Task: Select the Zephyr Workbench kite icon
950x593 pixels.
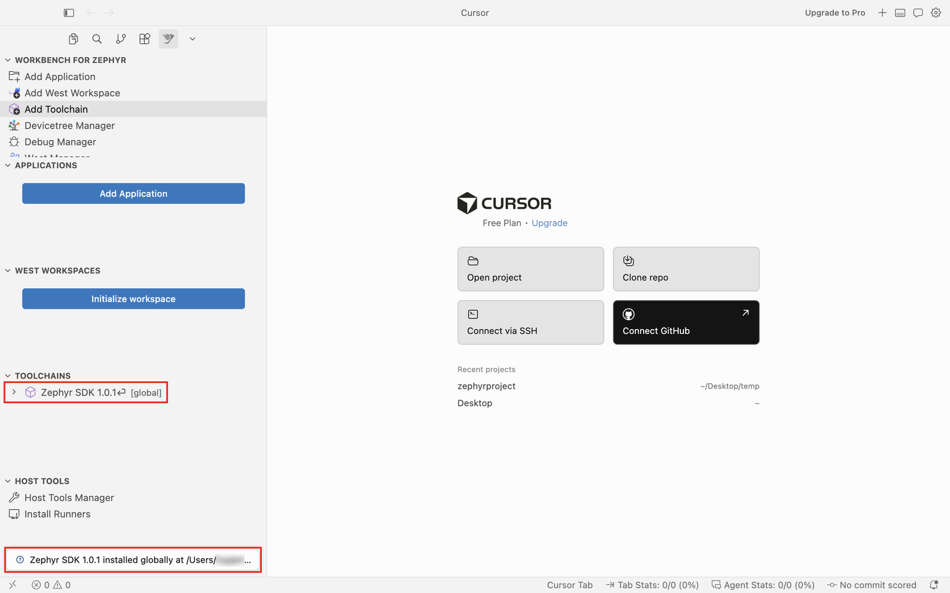Action: click(x=169, y=39)
